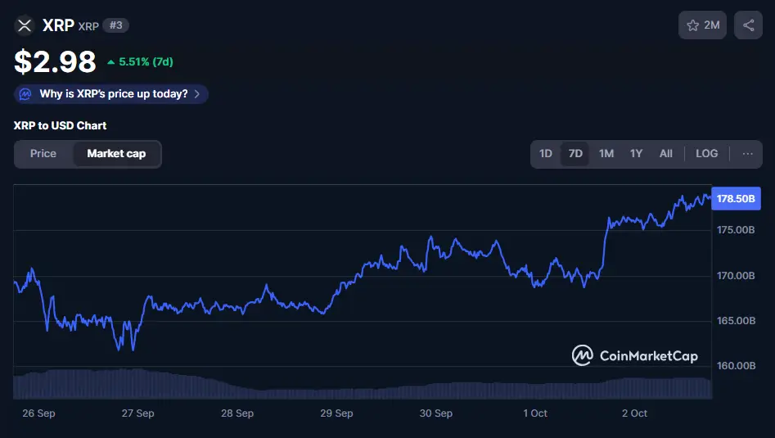Click the AI assistant icon beside price question
This screenshot has height=438, width=775.
26,94
